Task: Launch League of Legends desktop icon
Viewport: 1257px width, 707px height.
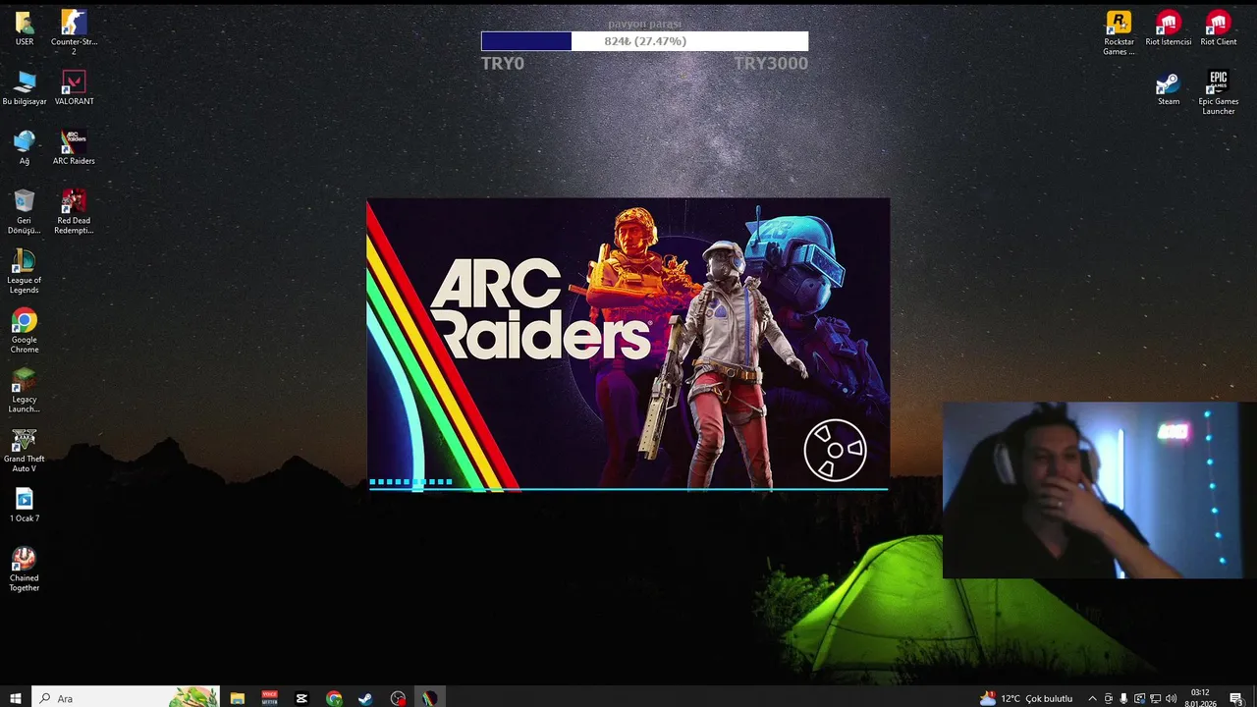Action: click(25, 271)
